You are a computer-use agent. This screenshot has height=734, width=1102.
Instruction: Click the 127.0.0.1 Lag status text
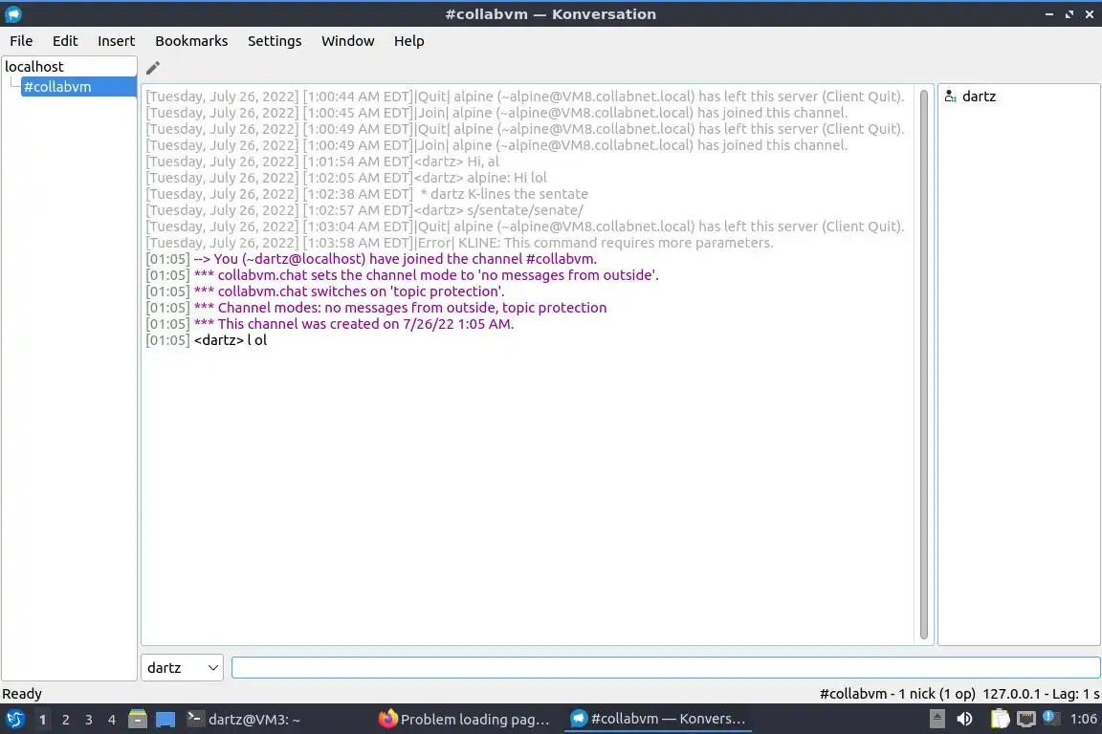click(x=1041, y=694)
